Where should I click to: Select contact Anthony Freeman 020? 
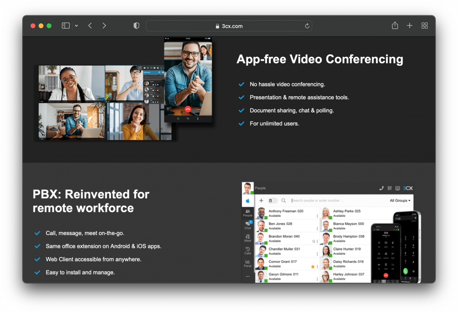288,213
